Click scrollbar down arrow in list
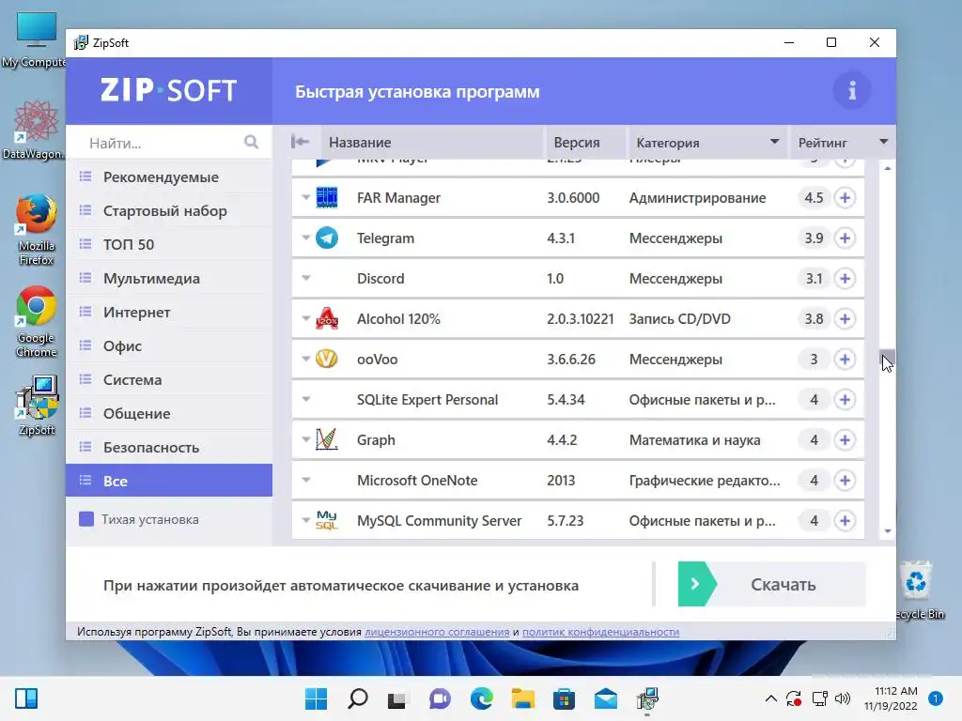 tap(888, 531)
